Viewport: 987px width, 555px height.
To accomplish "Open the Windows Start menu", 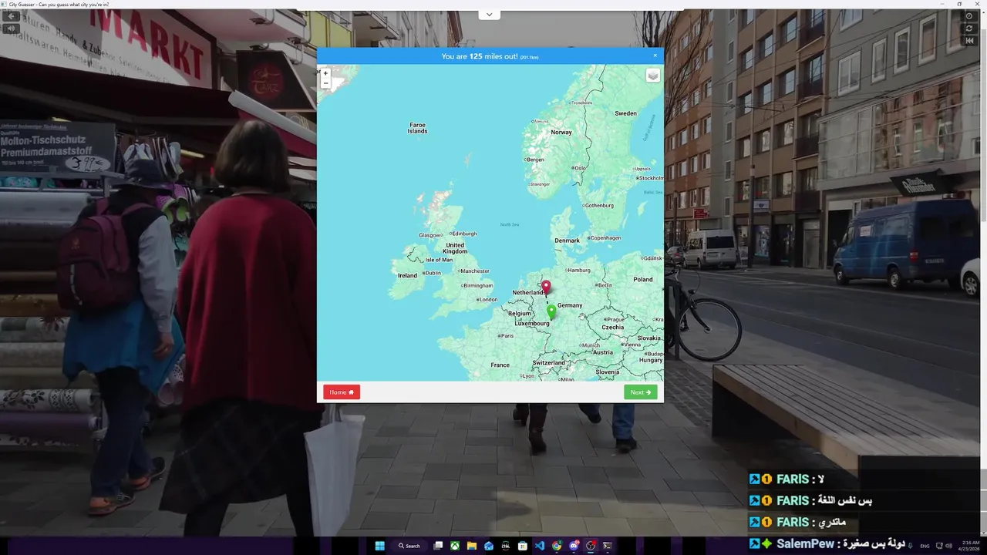I will click(x=379, y=546).
